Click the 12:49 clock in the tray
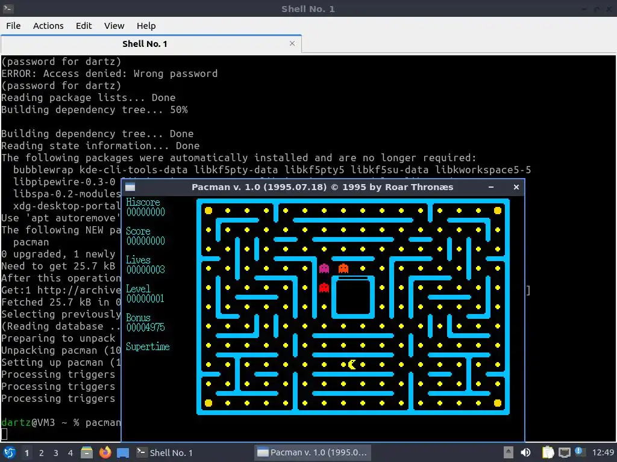The height and width of the screenshot is (462, 617). 603,452
